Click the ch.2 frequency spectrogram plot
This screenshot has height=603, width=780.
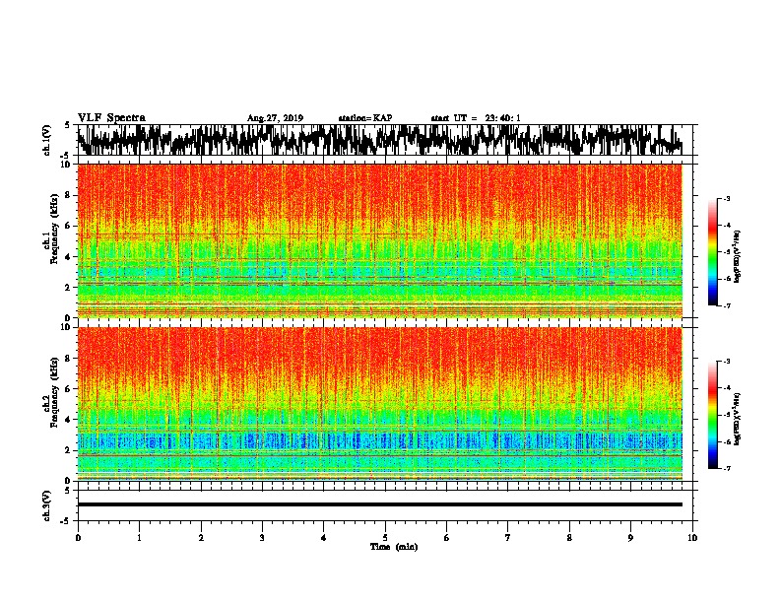click(380, 404)
